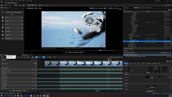Click the Outliner search field
Screen dimensions: 172x97
146,10
